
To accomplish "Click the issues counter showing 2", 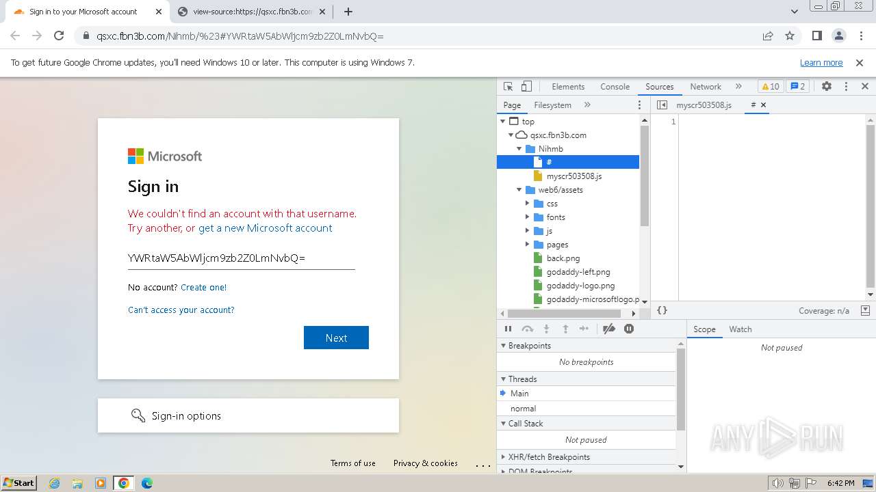I will point(797,87).
